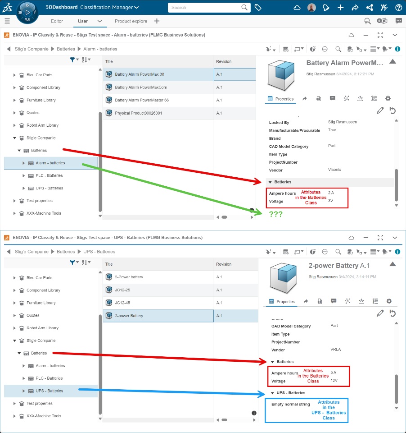Select Test properties in lower tree
The width and height of the screenshot is (406, 433).
(40, 403)
